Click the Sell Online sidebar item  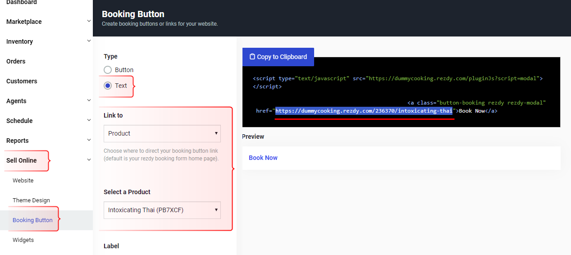tap(22, 160)
